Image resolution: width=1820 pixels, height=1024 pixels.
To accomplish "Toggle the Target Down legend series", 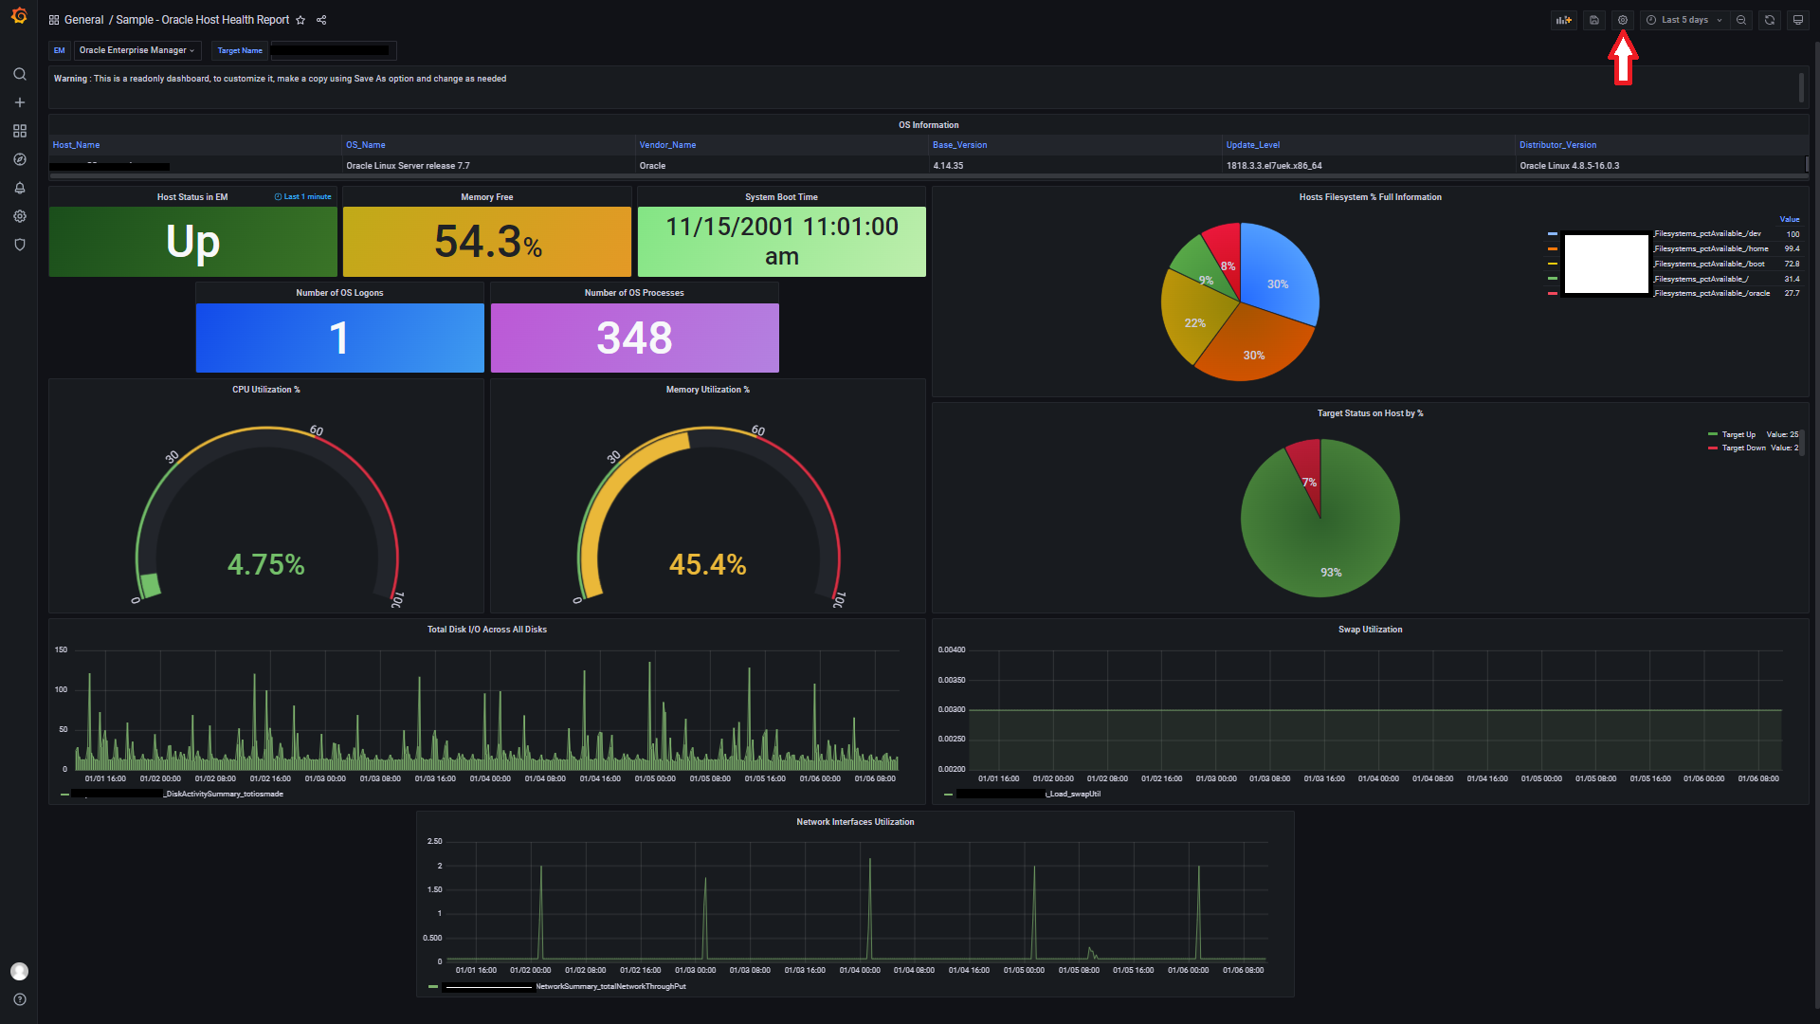I will pyautogui.click(x=1742, y=448).
